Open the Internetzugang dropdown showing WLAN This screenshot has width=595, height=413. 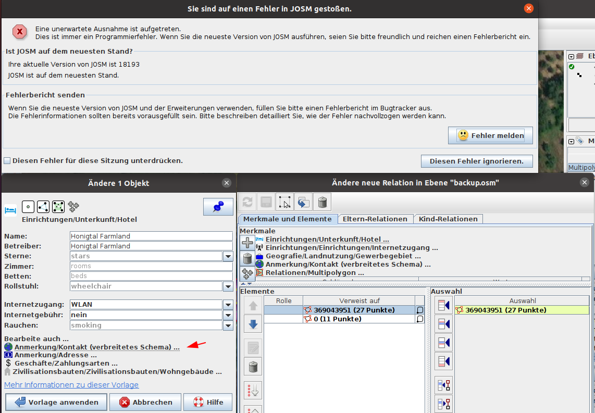click(228, 305)
